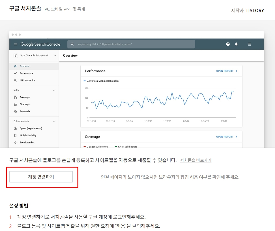Open the hamburger navigation menu
275x231 pixels.
pyautogui.click(x=16, y=44)
